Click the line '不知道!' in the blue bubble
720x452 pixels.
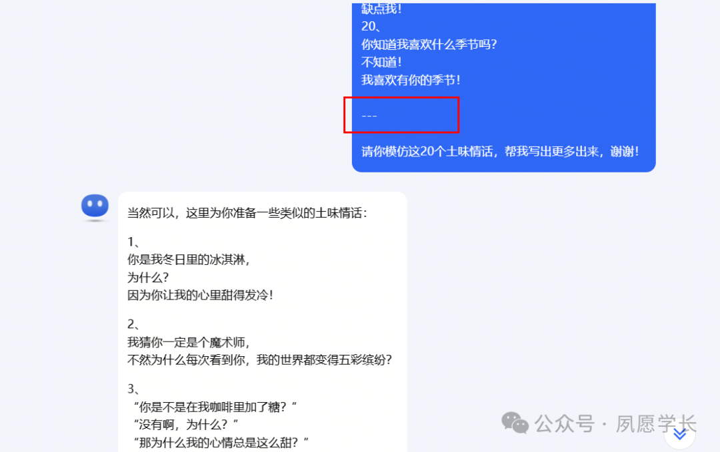pyautogui.click(x=381, y=63)
